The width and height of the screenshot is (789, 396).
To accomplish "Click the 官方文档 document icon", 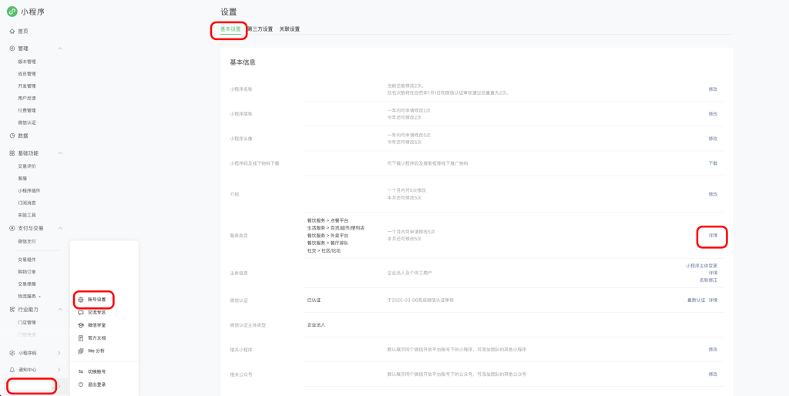I will pos(81,337).
